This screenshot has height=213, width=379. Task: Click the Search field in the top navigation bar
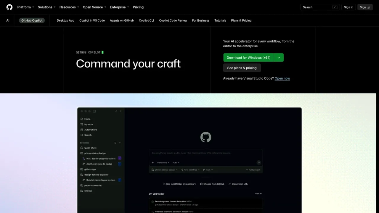pos(320,7)
